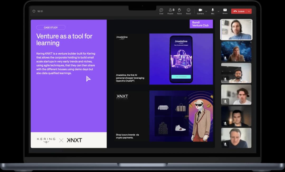
Task: Select the man wearing backwards cap tile
Action: coord(236,94)
